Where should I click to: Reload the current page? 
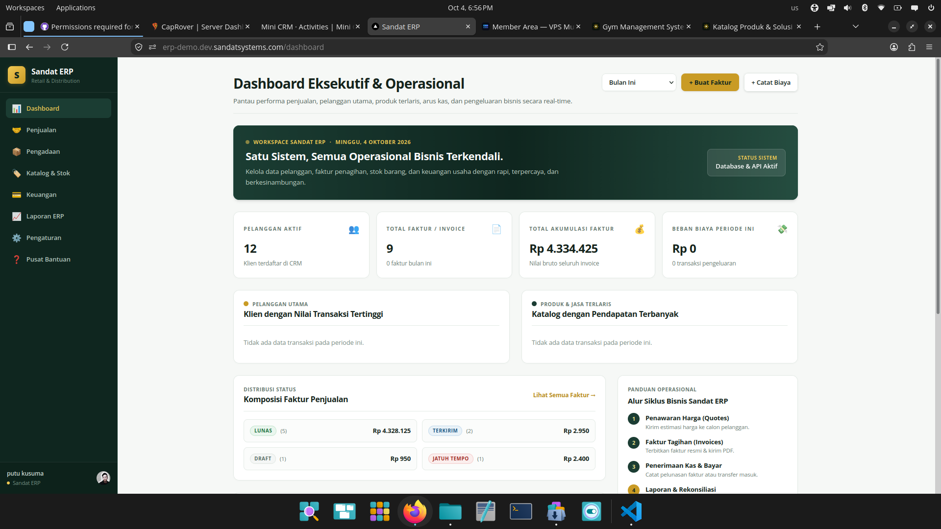(x=65, y=47)
